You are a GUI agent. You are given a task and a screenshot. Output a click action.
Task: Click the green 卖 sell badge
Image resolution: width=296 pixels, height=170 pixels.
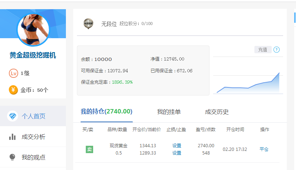(89, 149)
